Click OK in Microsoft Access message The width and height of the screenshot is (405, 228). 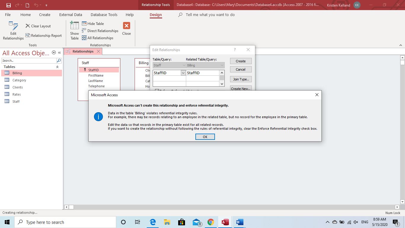click(205, 137)
